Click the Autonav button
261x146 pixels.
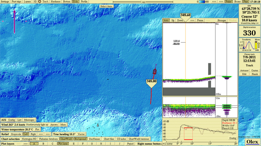(244, 71)
